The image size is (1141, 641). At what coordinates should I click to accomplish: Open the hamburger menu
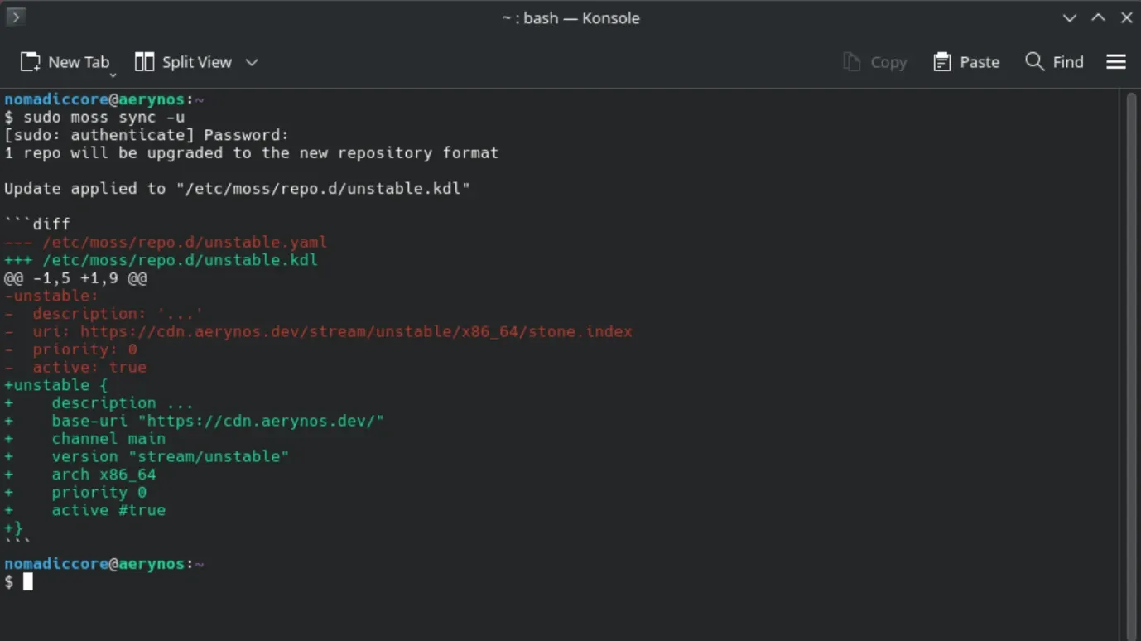(1116, 62)
